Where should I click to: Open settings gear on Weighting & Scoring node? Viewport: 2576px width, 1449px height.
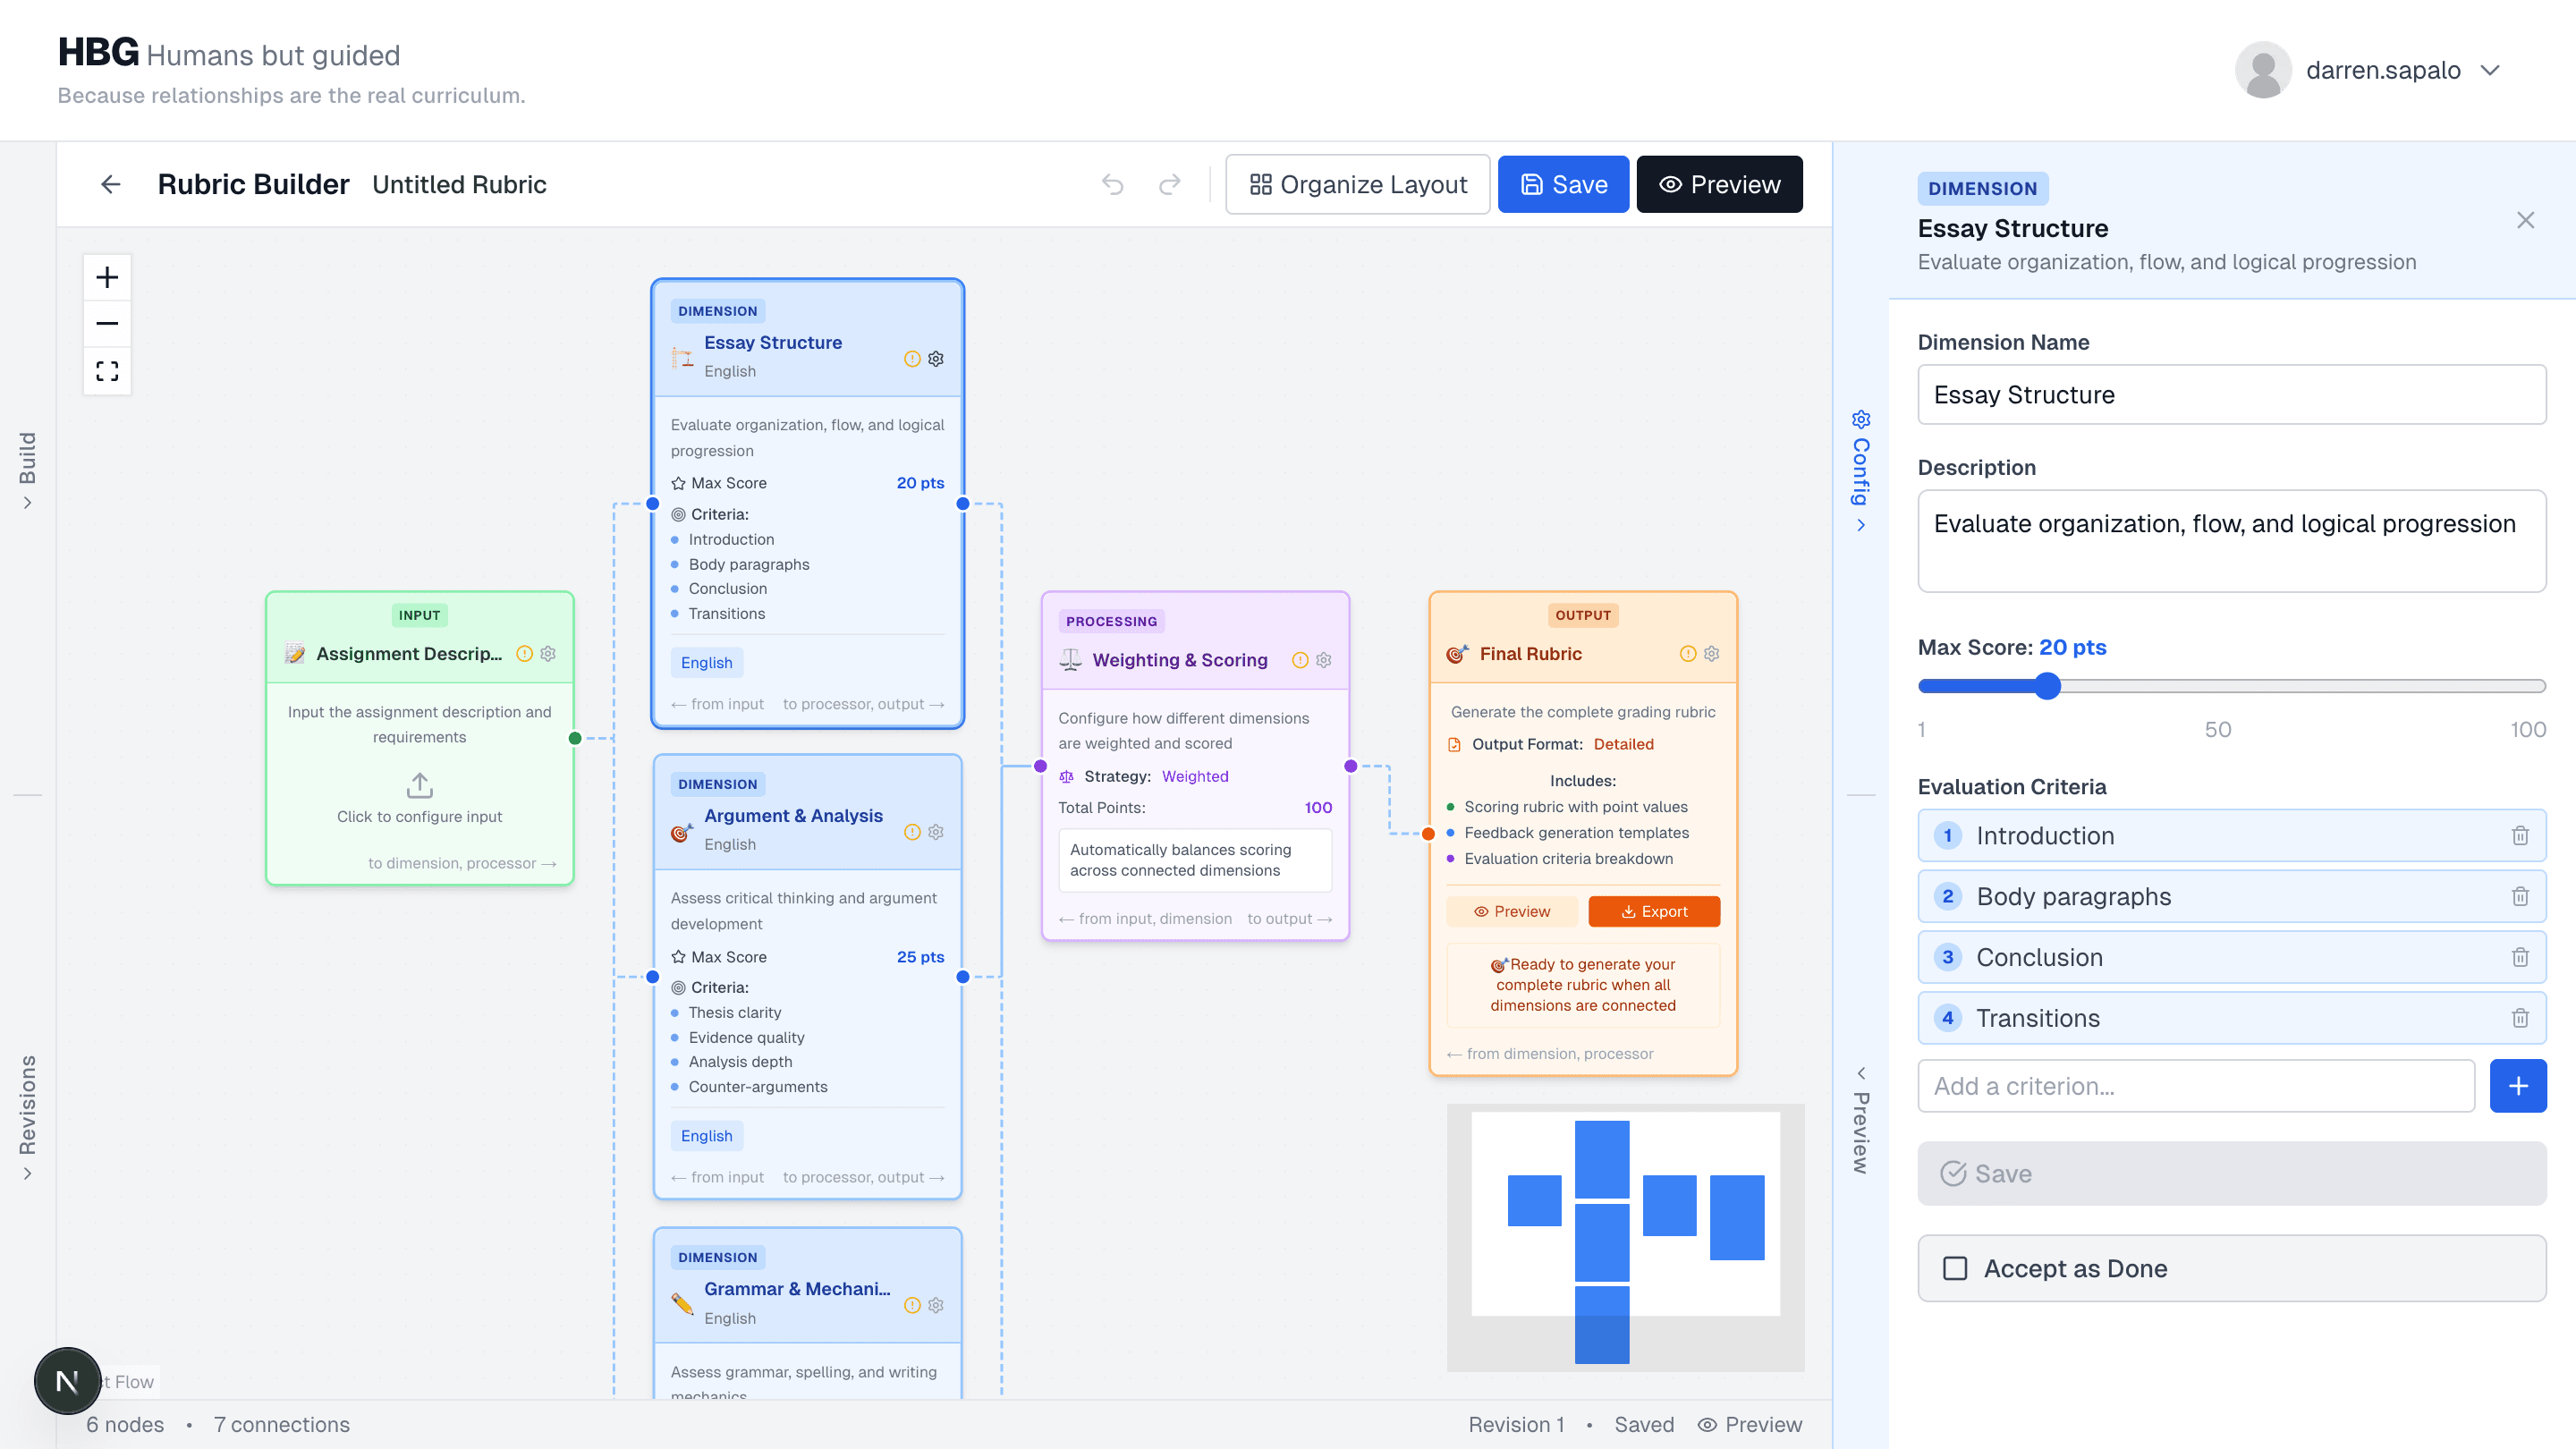point(1324,660)
